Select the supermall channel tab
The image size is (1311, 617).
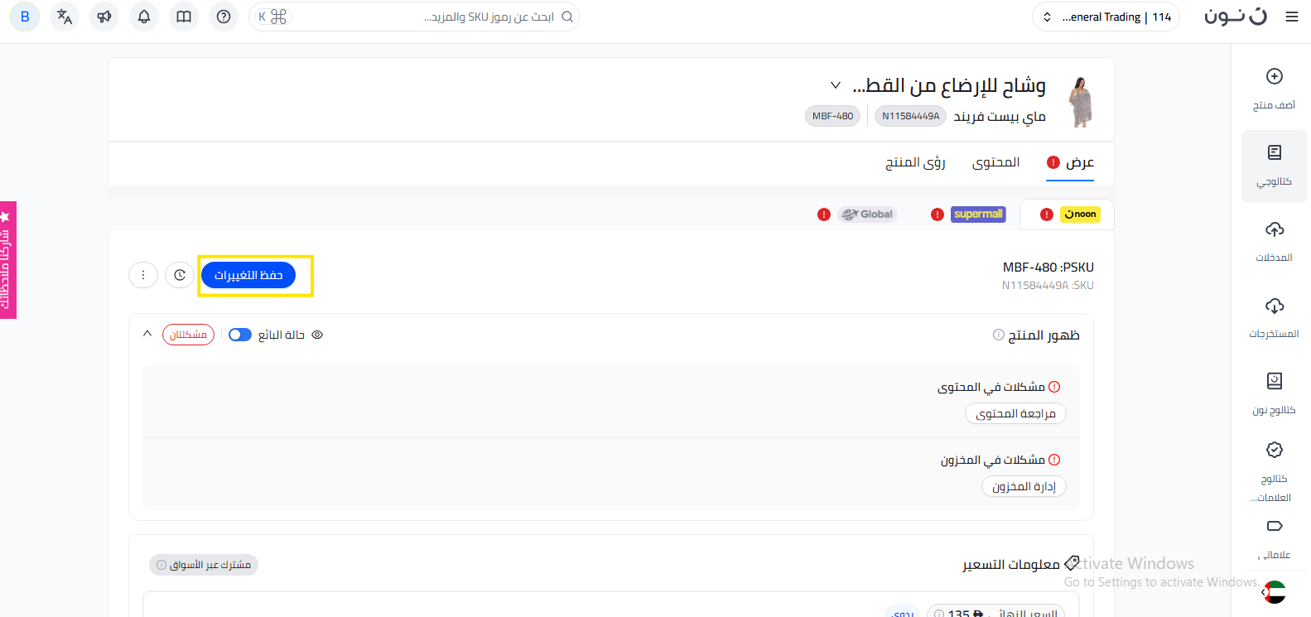pos(978,215)
